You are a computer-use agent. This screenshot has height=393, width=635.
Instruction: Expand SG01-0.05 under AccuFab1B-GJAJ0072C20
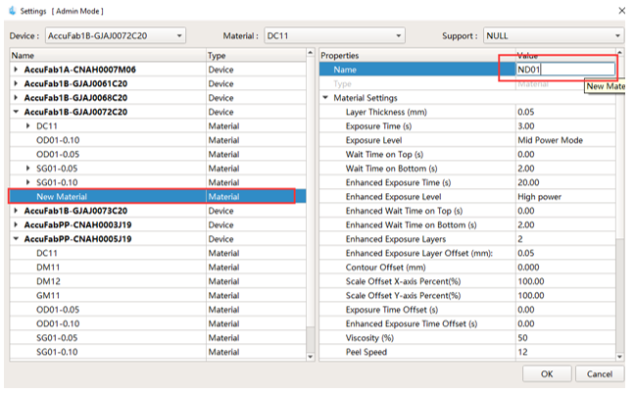[28, 169]
